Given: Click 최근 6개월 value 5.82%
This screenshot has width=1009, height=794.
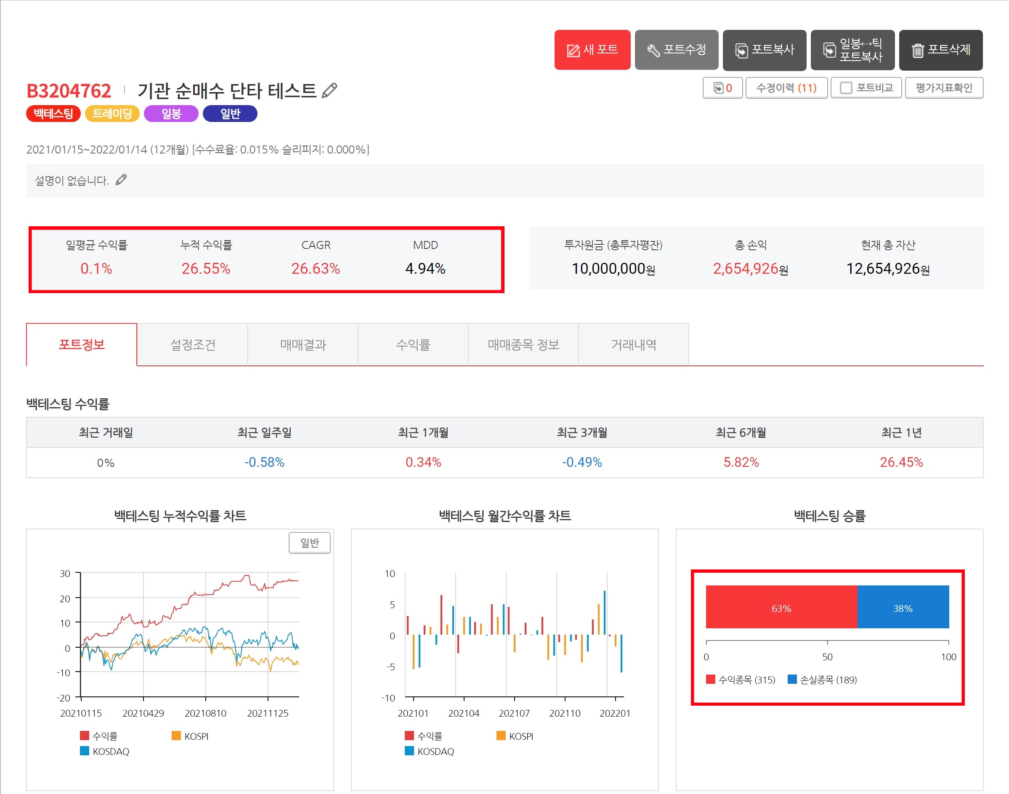Looking at the screenshot, I should [741, 462].
